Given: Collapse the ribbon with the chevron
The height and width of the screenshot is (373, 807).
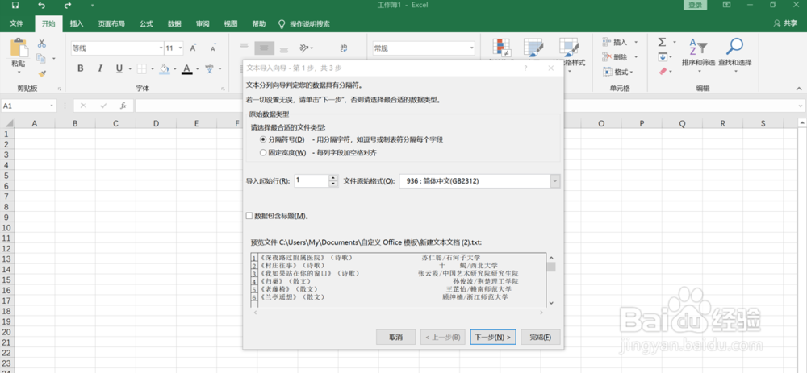Looking at the screenshot, I should pos(799,89).
